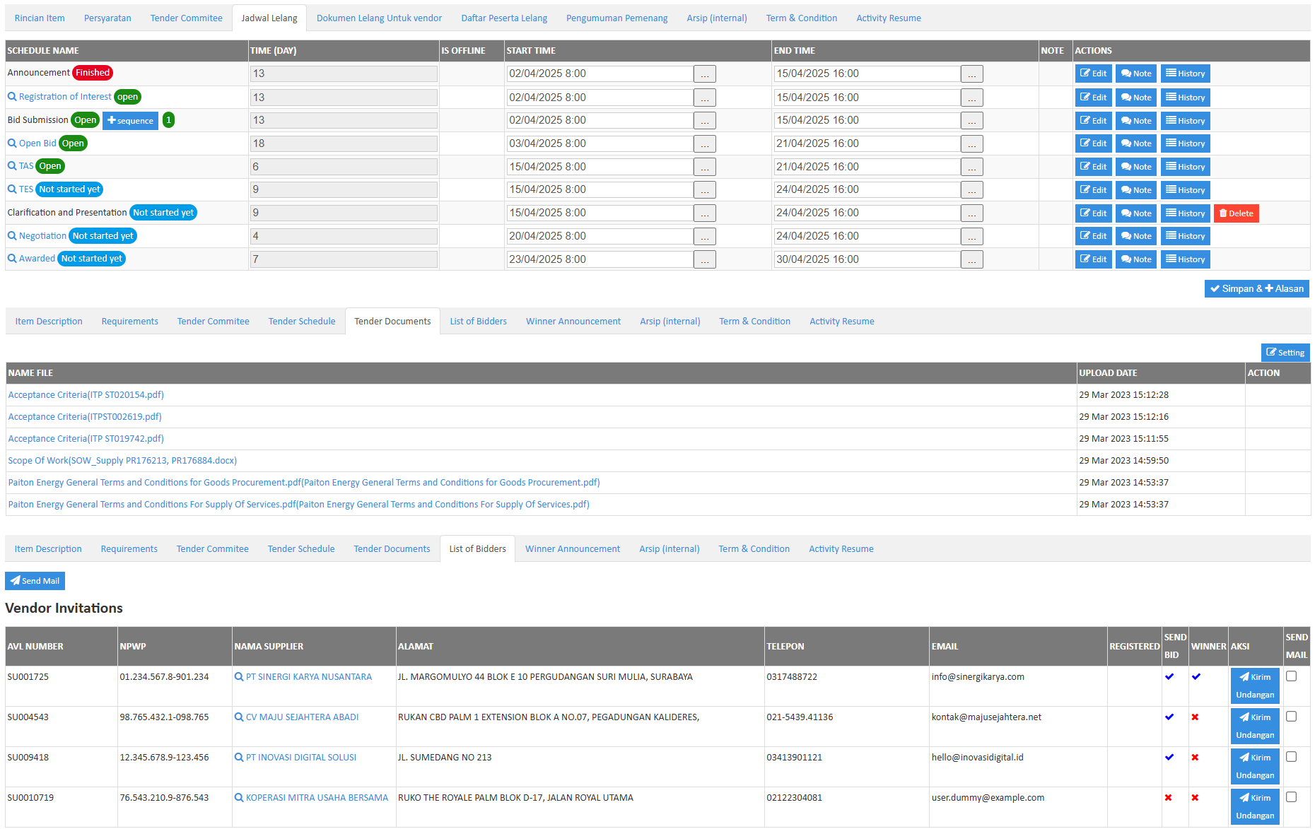The width and height of the screenshot is (1315, 829).
Task: Open the magnifier icon next to Registration of Interest
Action: point(11,97)
